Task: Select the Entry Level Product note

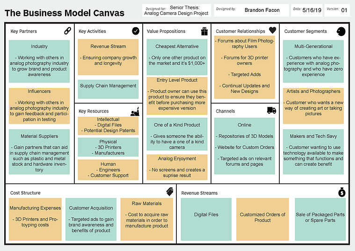Action: pyautogui.click(x=177, y=96)
